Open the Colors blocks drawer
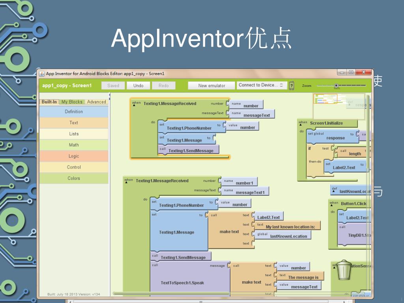 (74, 178)
